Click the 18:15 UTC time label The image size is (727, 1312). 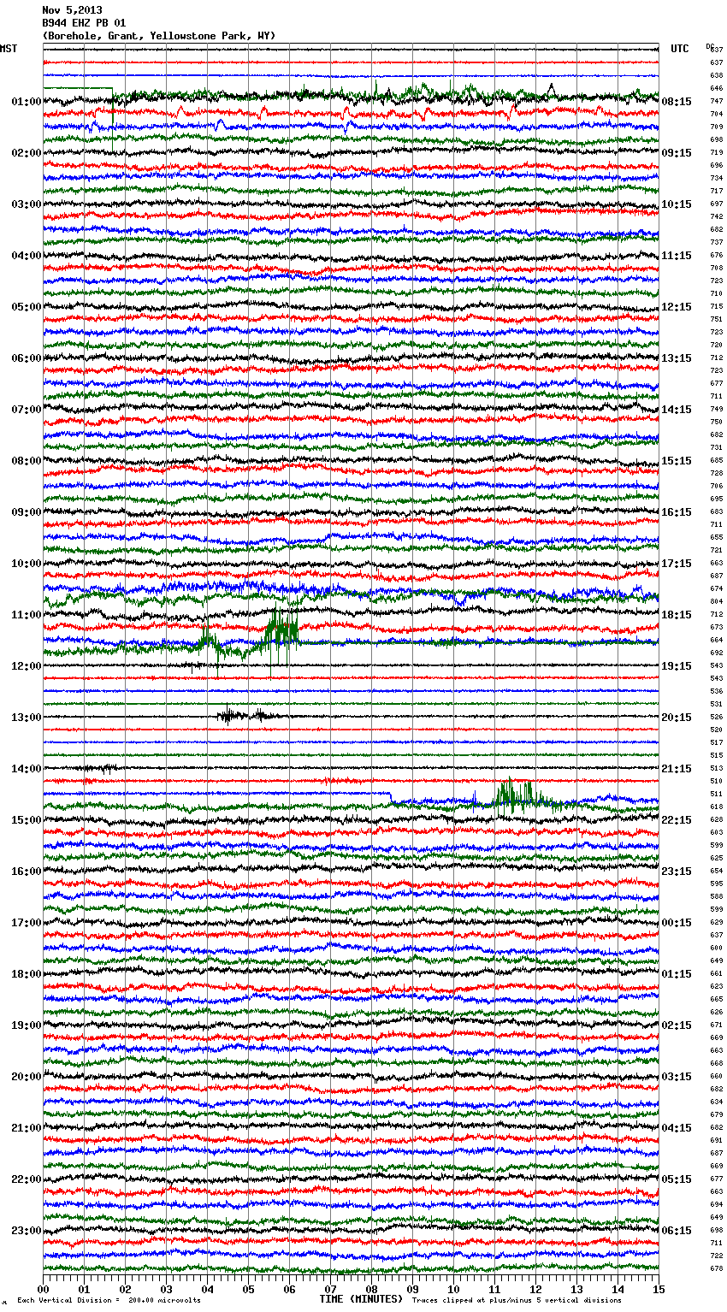(x=677, y=615)
